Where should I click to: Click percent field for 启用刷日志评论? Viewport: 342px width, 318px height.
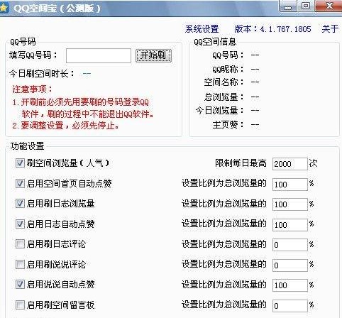(290, 245)
